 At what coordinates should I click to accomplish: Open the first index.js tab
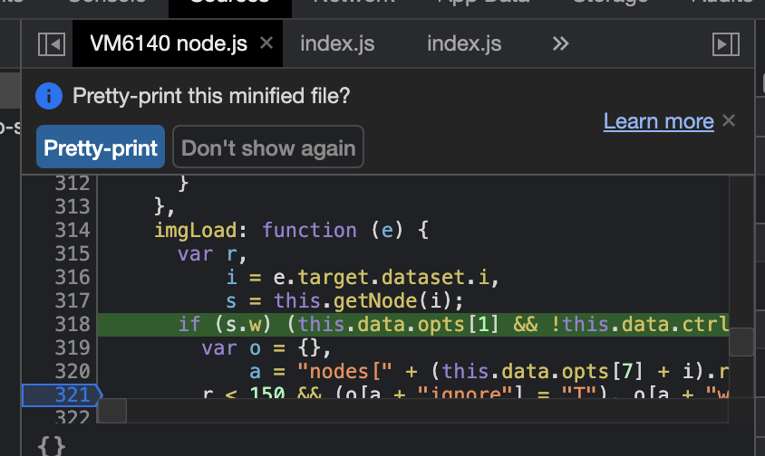337,43
